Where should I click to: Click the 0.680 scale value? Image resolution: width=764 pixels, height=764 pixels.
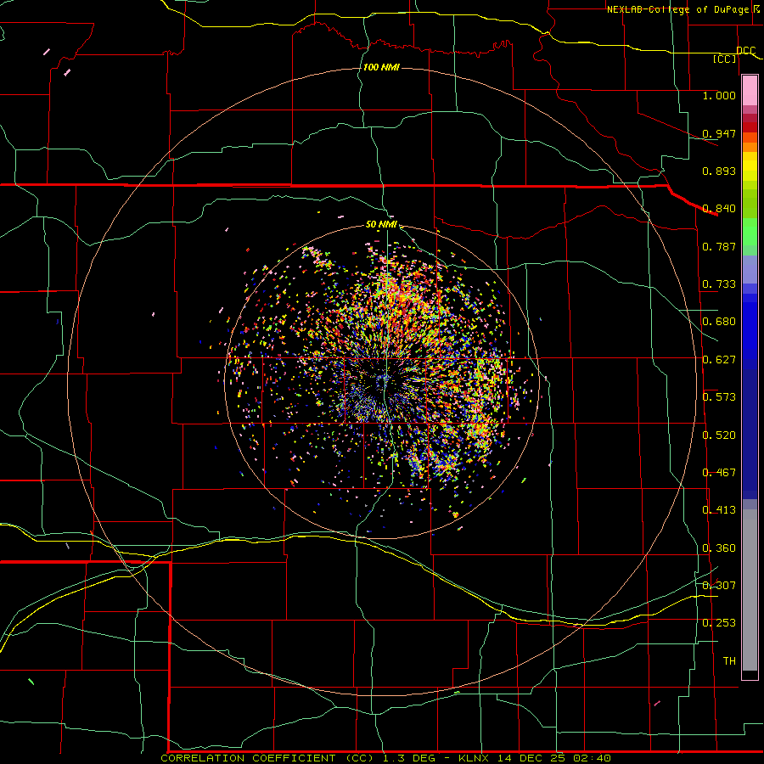point(719,322)
